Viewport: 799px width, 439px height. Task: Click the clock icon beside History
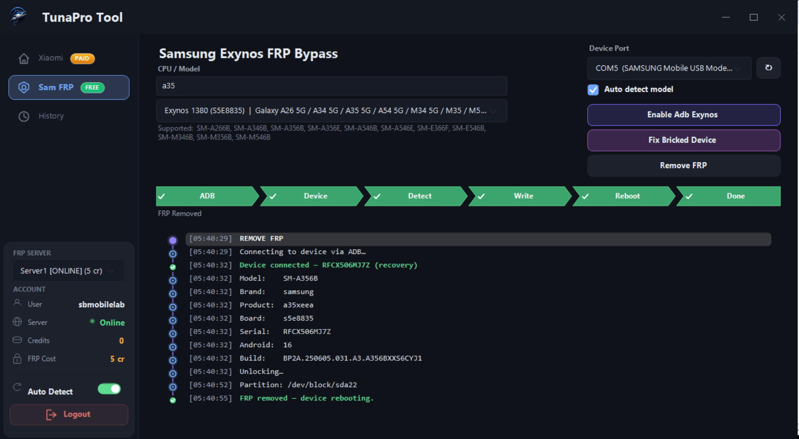24,116
